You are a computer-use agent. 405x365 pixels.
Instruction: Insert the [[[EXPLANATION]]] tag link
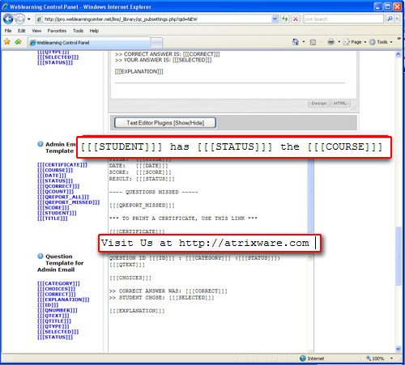[x=63, y=299]
